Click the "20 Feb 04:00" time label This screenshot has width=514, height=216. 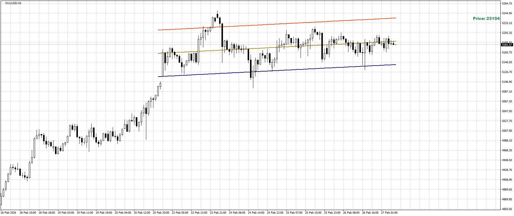[x=123, y=213]
